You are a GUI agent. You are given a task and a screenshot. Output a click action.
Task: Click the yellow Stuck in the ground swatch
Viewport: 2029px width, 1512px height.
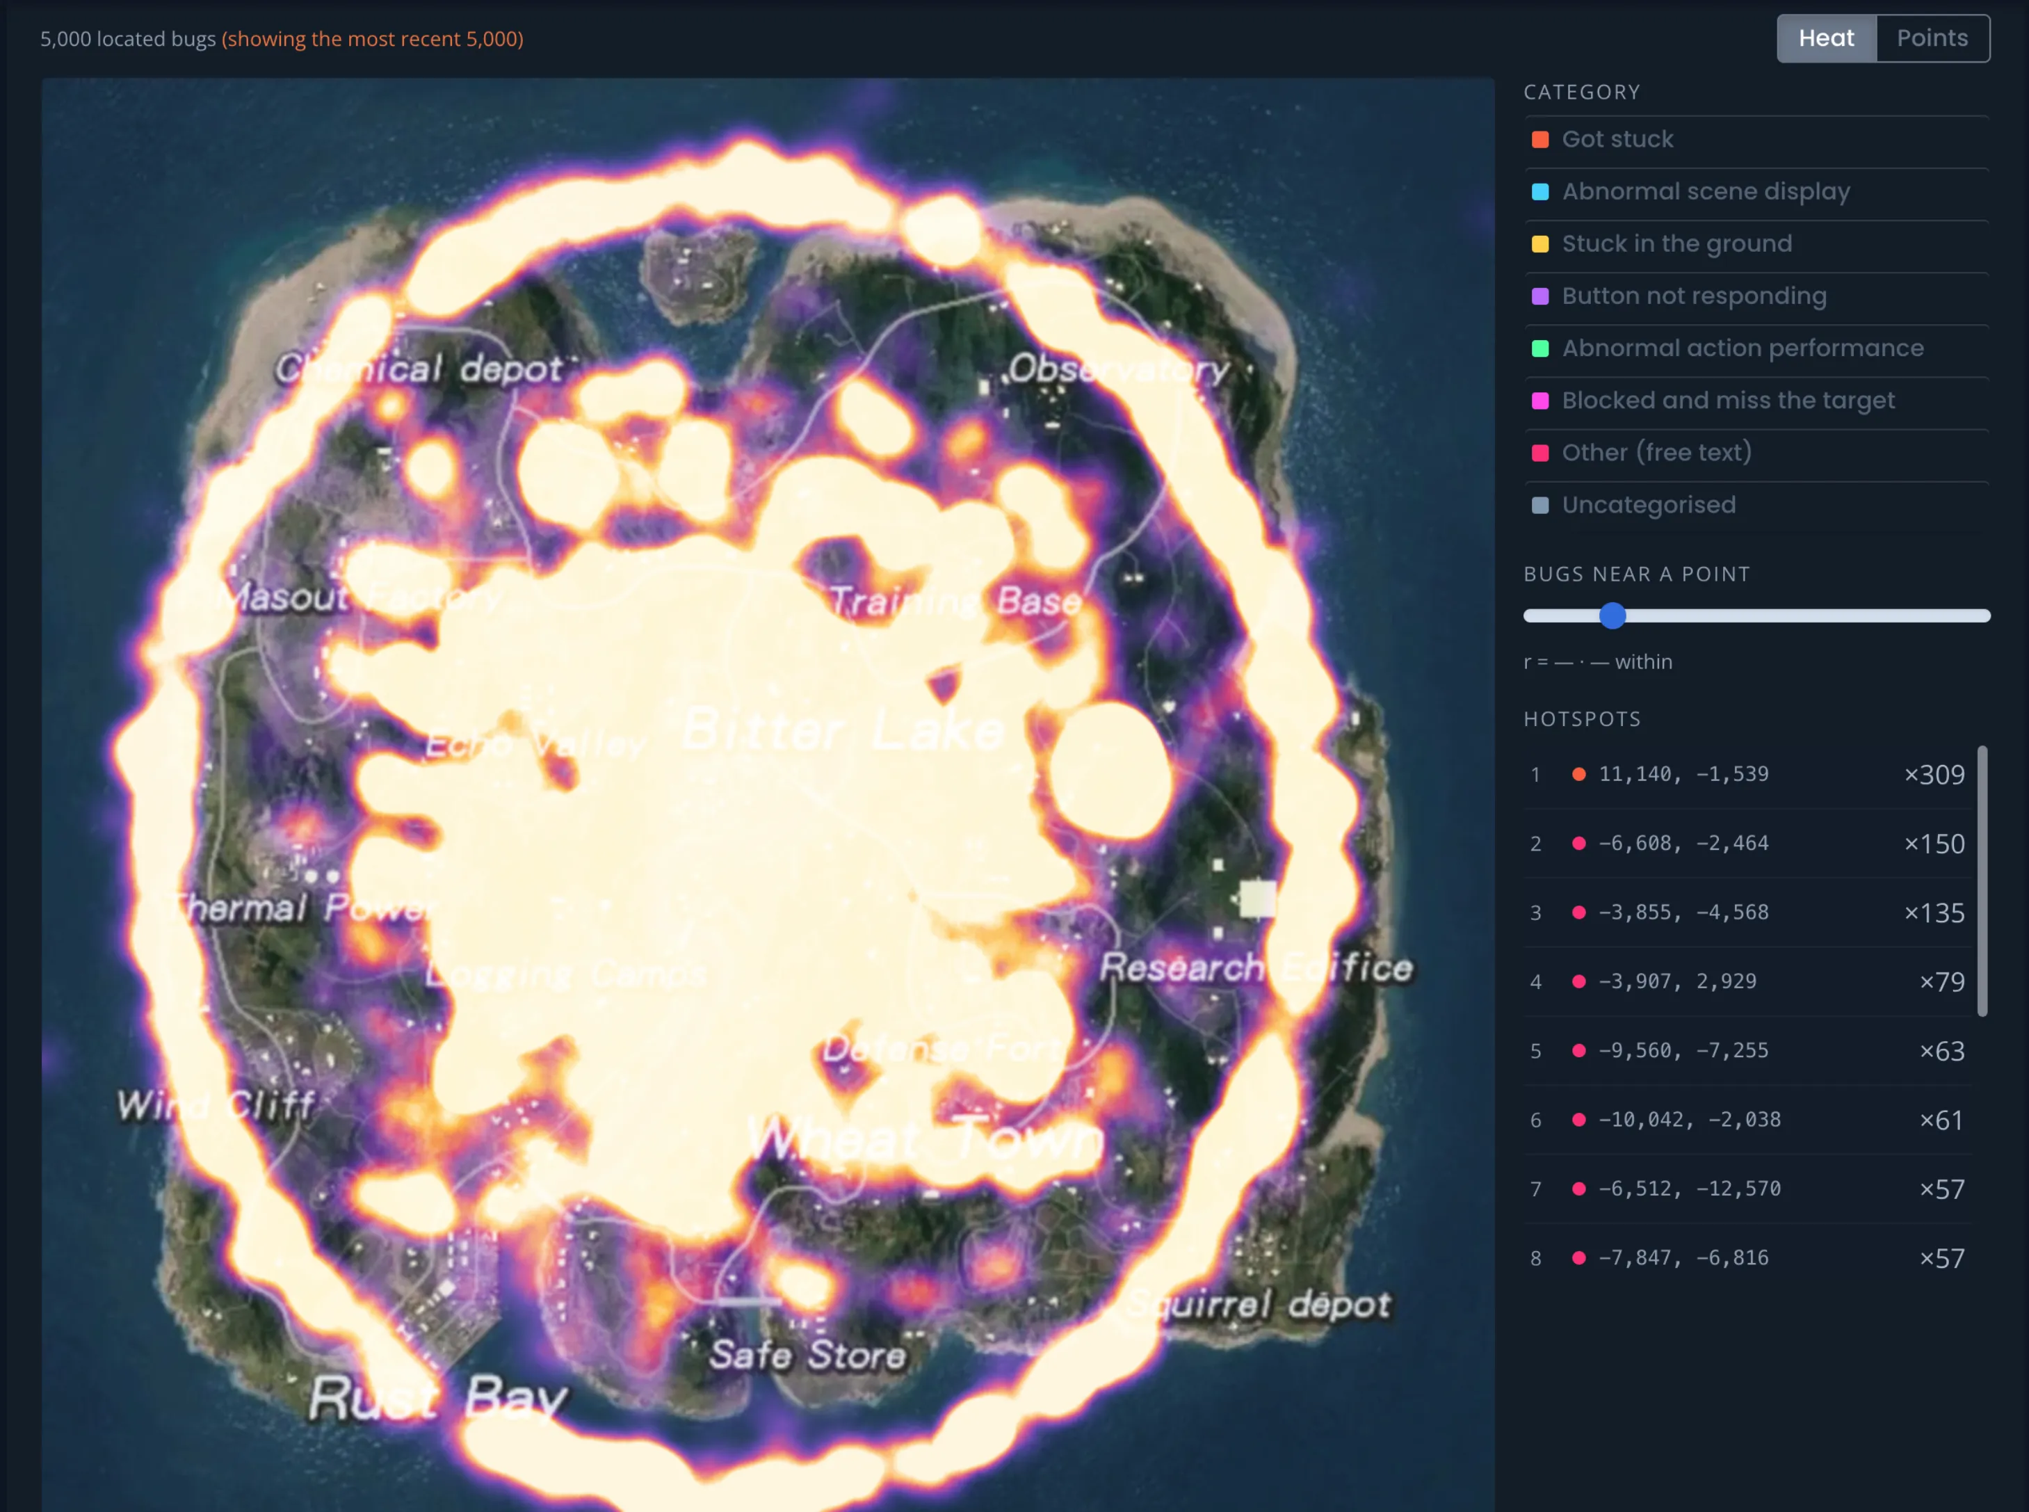[1540, 244]
